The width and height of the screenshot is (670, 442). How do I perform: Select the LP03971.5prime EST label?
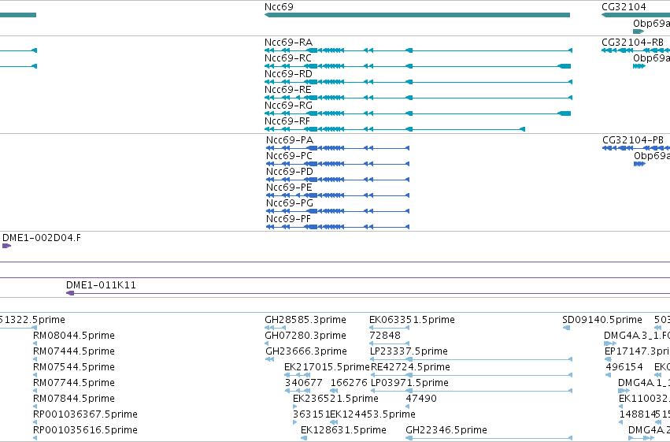tap(409, 383)
